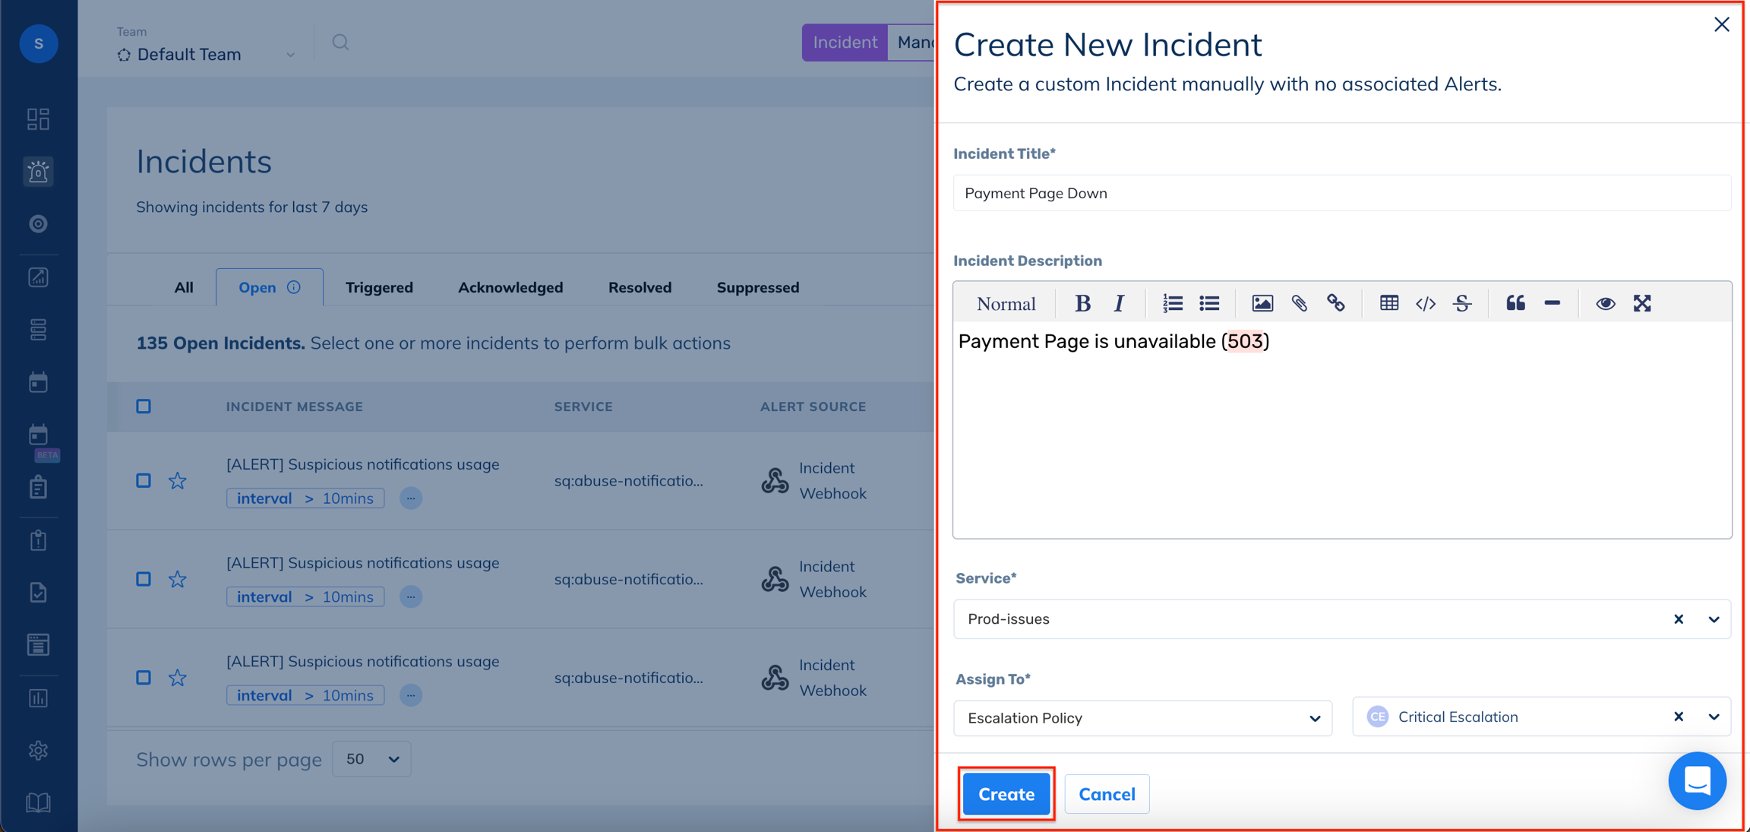Insert a table in the description
Image resolution: width=1750 pixels, height=832 pixels.
1389,304
